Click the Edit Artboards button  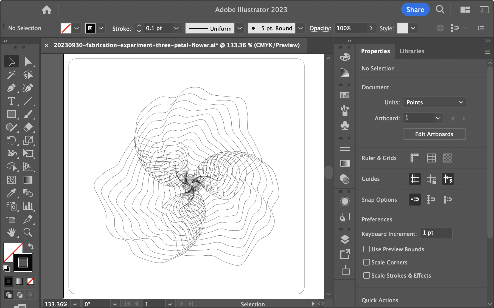tap(434, 134)
